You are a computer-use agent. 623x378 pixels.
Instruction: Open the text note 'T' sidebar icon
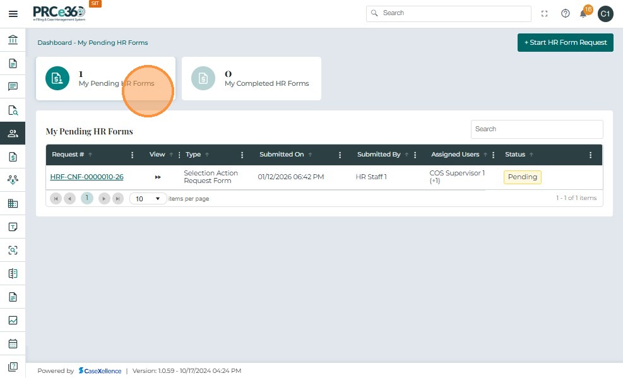(x=13, y=227)
